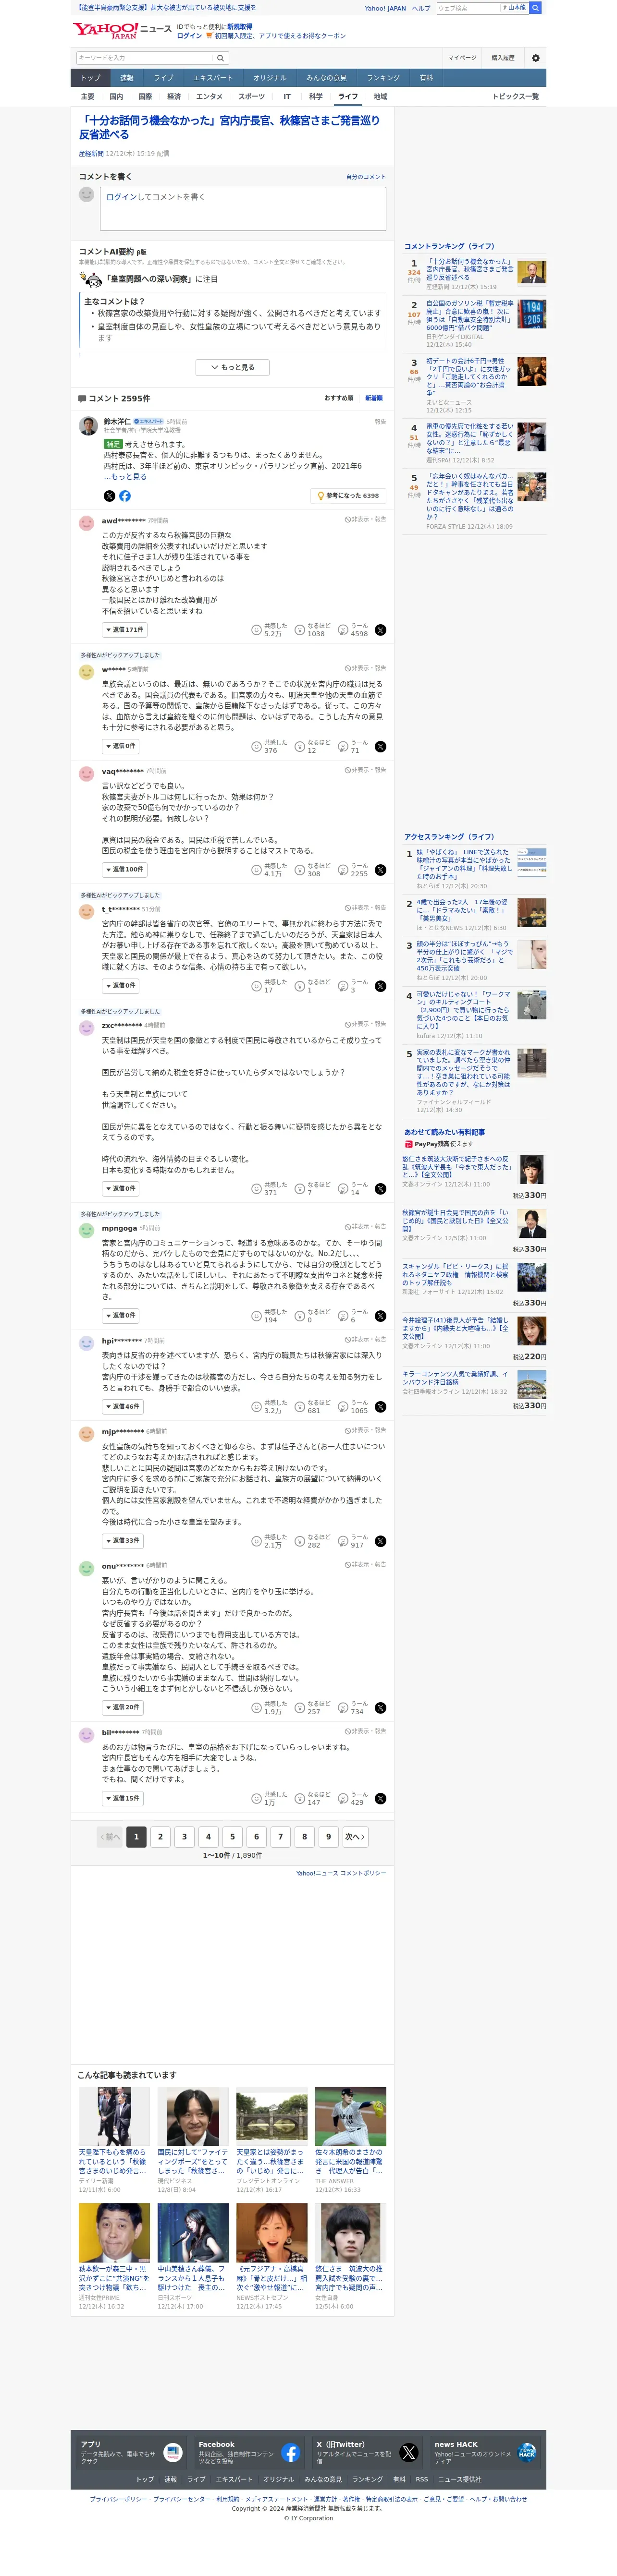
Task: Click the blue web search magnifier button
Action: click(x=535, y=8)
